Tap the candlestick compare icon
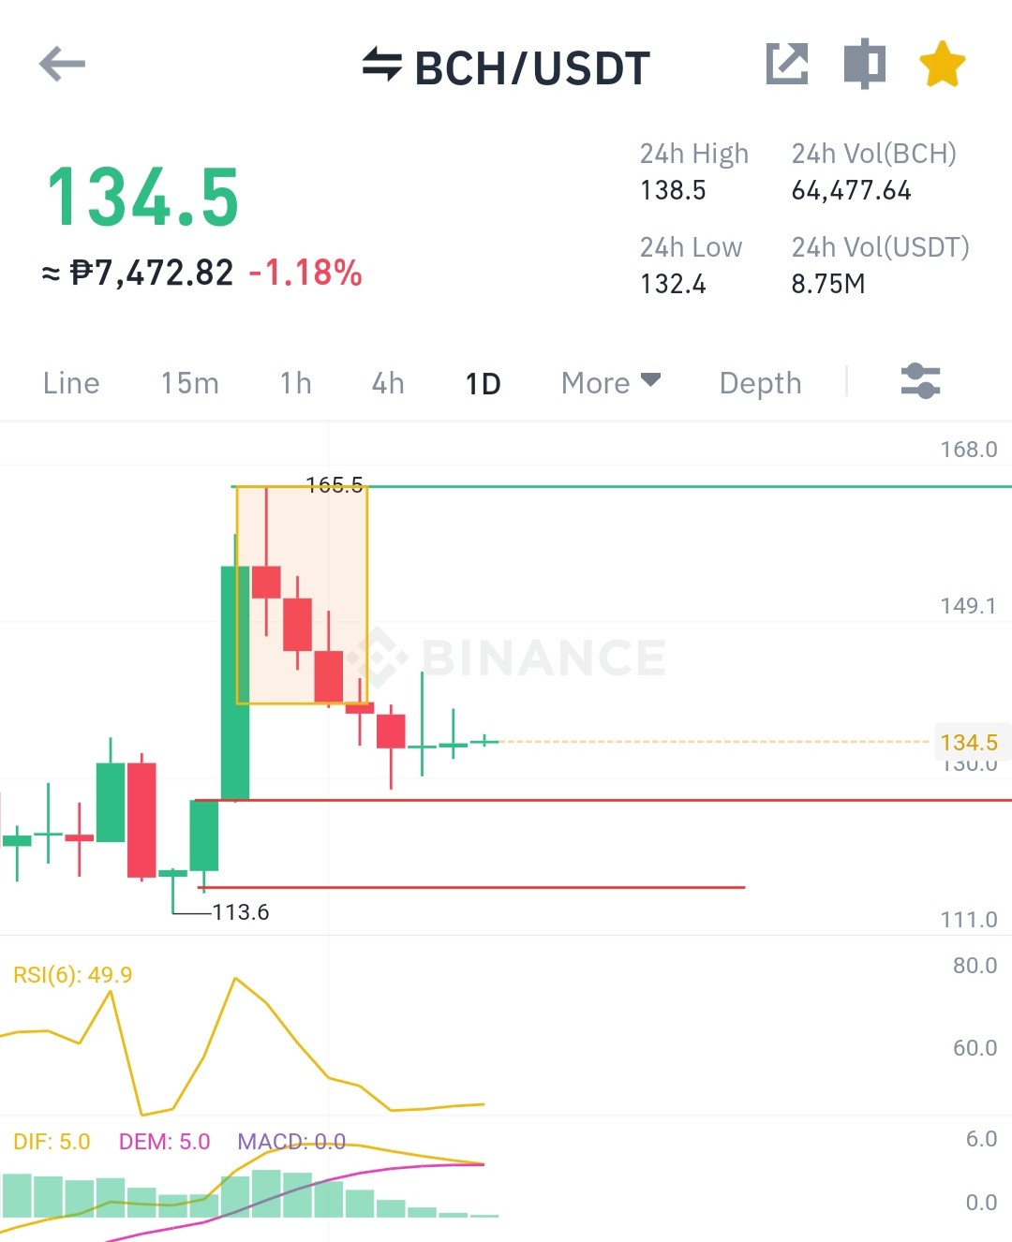The height and width of the screenshot is (1242, 1012). 865,64
